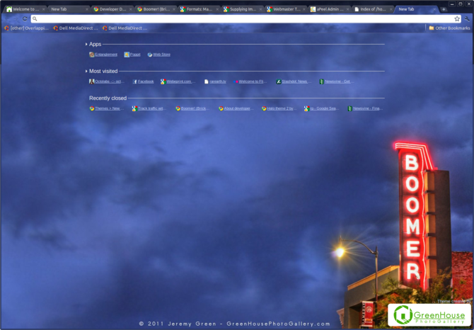Image resolution: width=474 pixels, height=330 pixels.
Task: Switch to the Boomer! (Bri... browser tab
Action: tap(156, 9)
